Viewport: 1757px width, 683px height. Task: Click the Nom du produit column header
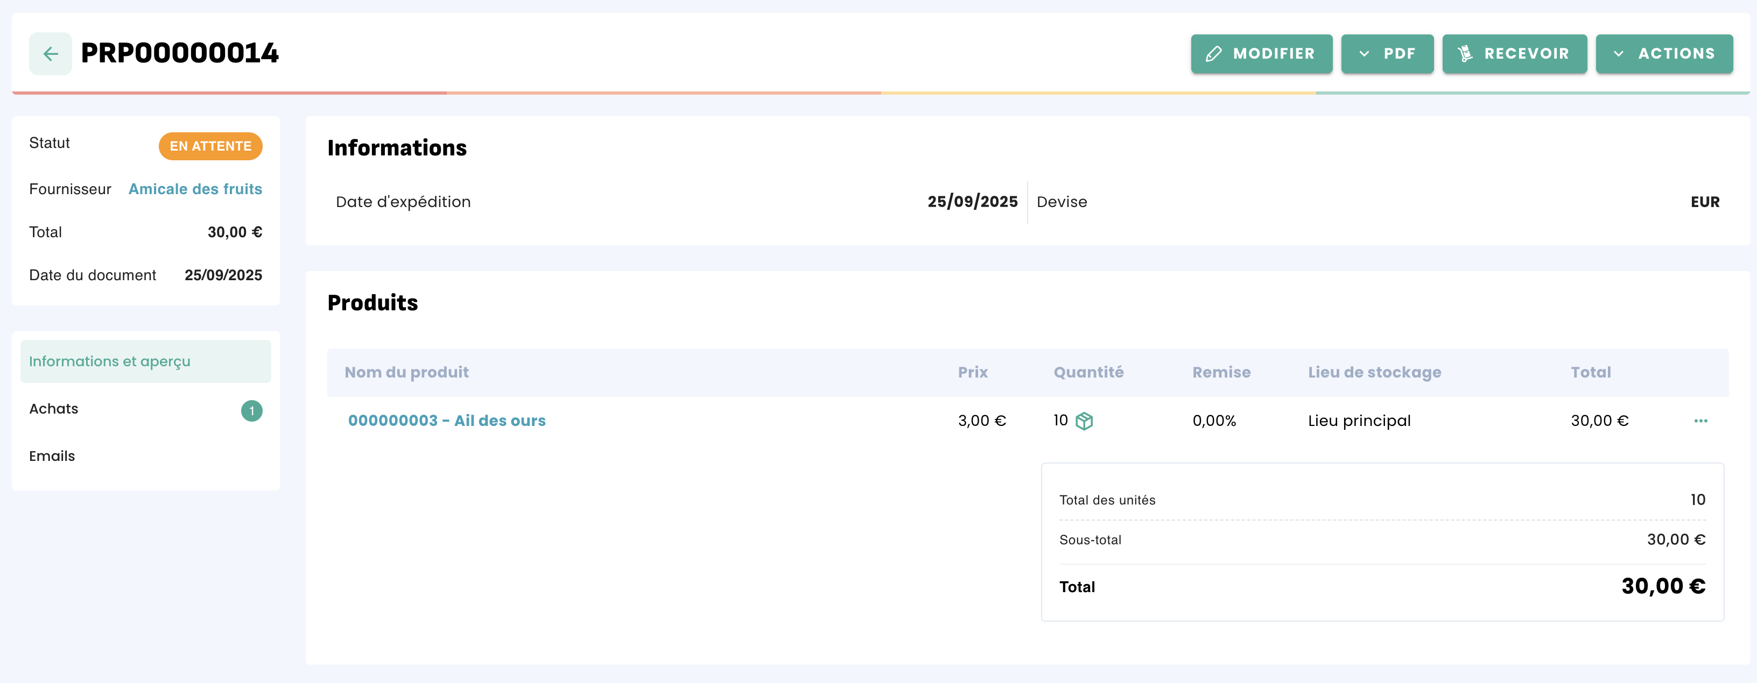(x=406, y=372)
